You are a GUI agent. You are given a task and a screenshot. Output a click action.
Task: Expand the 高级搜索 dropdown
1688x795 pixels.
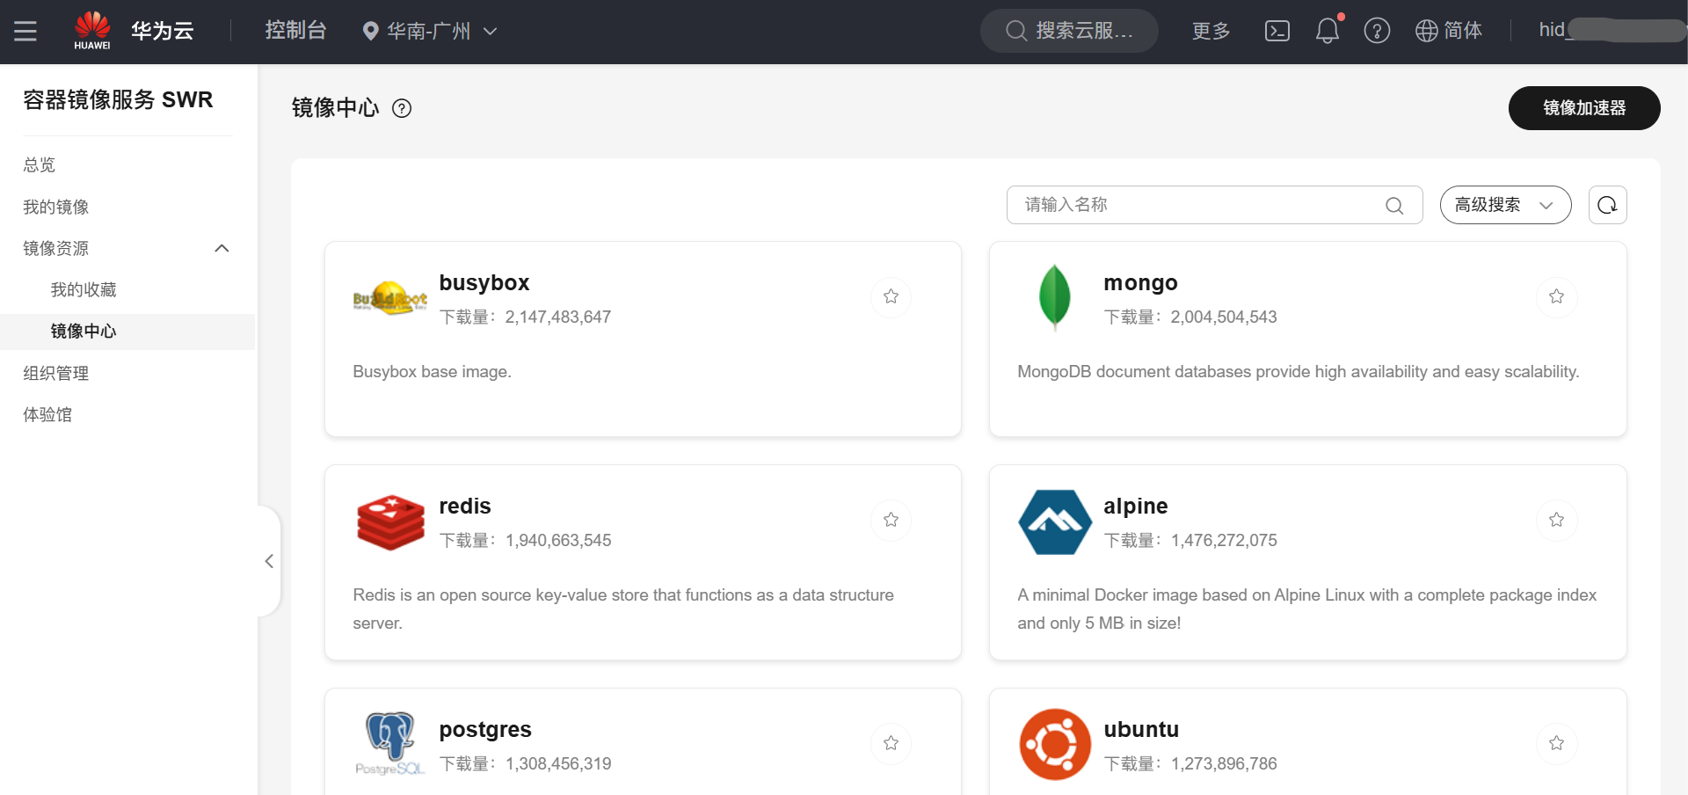1504,205
